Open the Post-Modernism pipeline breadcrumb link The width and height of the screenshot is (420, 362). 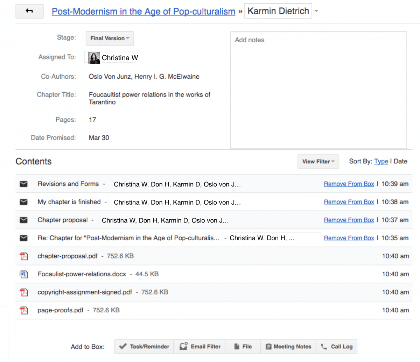point(143,12)
